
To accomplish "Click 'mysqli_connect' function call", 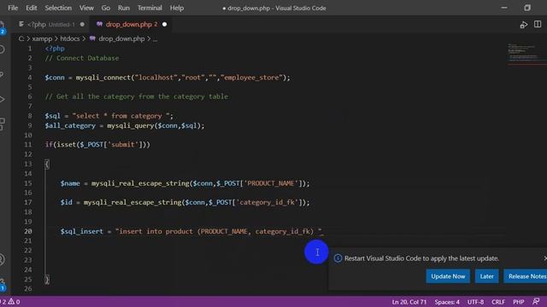I will pos(103,78).
